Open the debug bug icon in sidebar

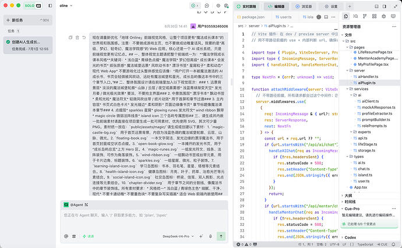click(x=383, y=16)
